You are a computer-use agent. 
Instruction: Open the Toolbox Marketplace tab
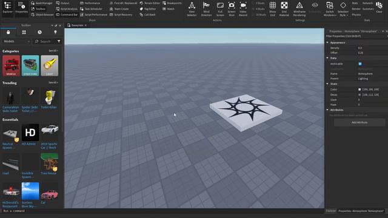click(x=8, y=32)
